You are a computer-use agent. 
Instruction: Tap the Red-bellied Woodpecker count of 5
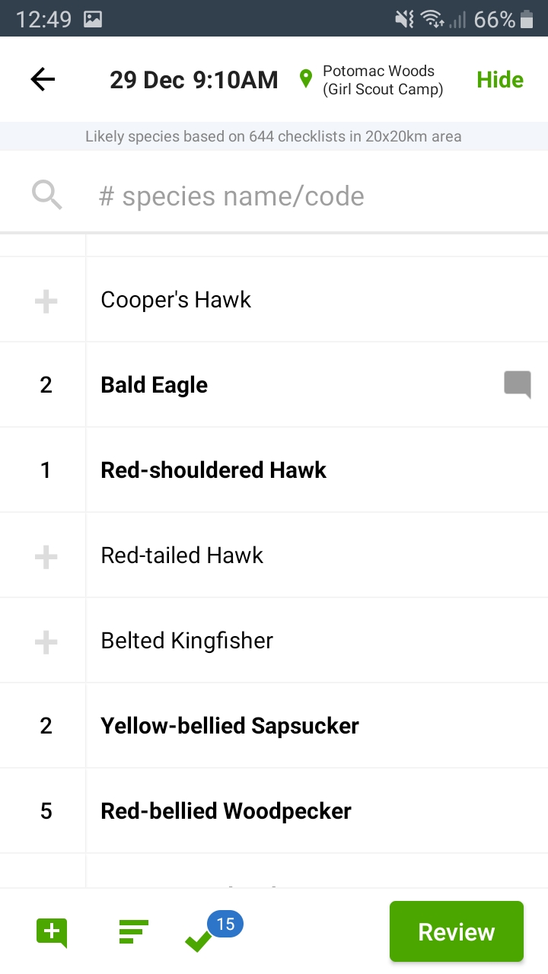coord(46,811)
